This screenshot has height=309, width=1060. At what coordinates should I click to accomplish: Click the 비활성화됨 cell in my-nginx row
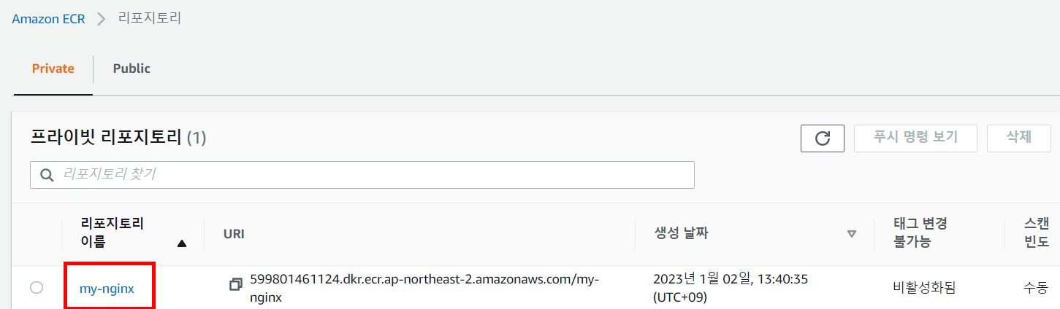(x=924, y=288)
